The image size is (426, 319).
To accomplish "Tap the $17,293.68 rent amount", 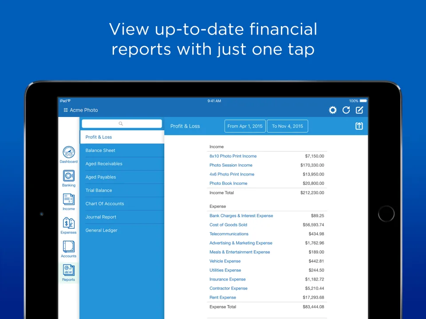I will point(313,297).
